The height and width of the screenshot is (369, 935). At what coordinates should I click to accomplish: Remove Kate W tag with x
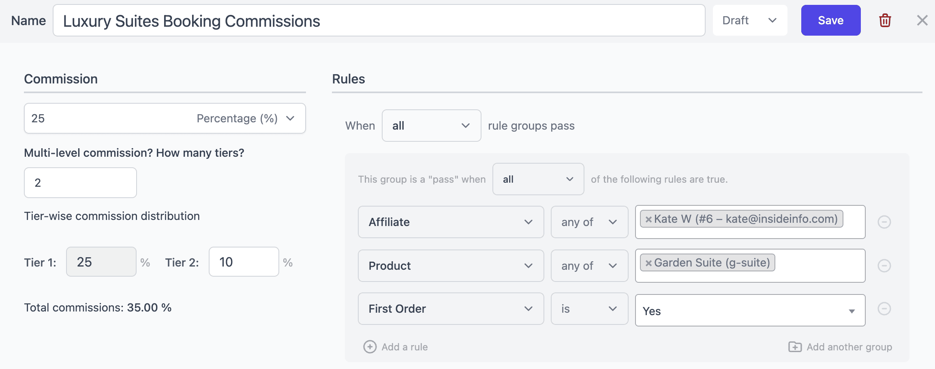[648, 219]
